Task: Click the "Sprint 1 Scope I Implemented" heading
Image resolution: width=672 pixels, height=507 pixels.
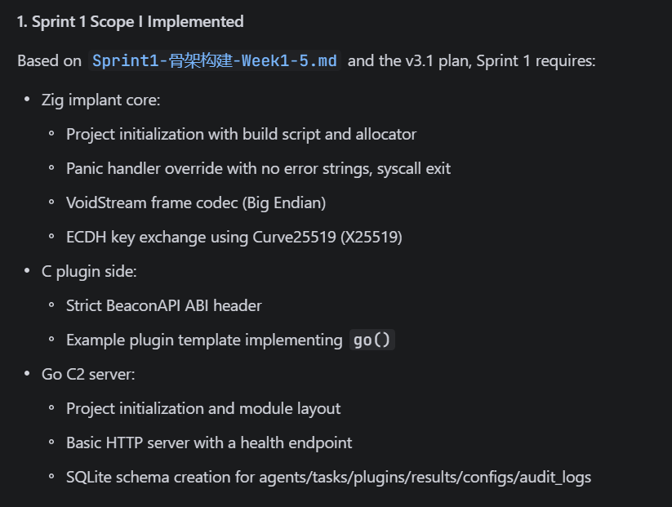Action: click(130, 21)
